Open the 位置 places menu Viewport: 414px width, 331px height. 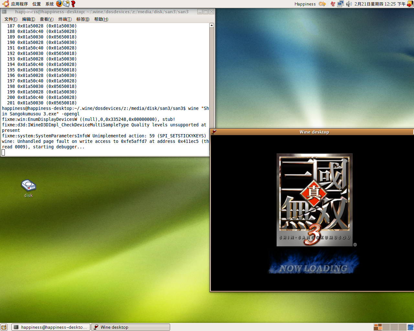[37, 4]
